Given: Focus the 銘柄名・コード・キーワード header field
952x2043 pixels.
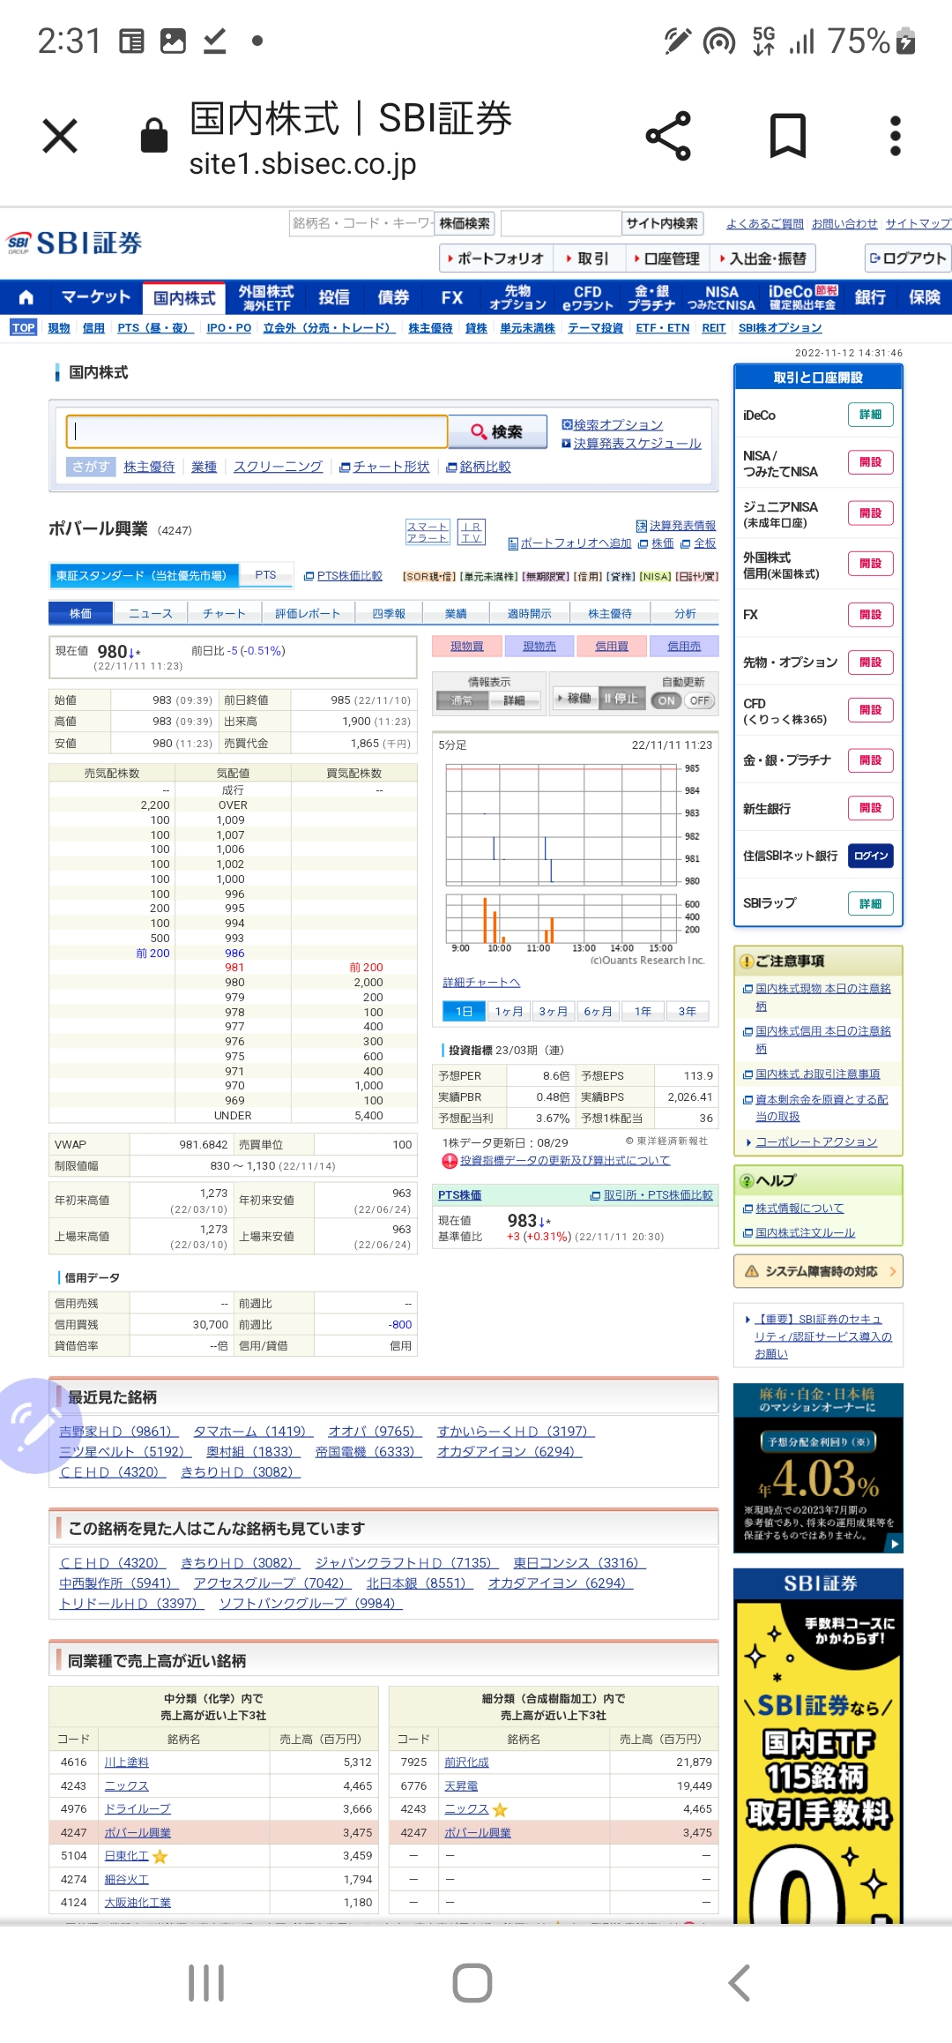Looking at the screenshot, I should click(362, 223).
